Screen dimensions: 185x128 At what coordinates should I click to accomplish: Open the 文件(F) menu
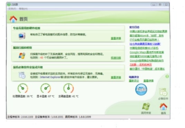(x=12, y=9)
